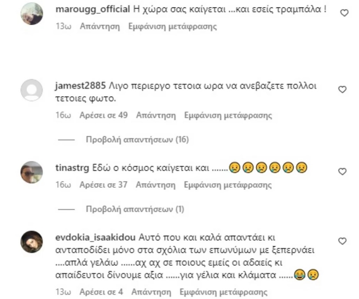Image resolution: width=359 pixels, height=299 pixels.
Task: Open jamest2885's default avatar
Action: (32, 90)
